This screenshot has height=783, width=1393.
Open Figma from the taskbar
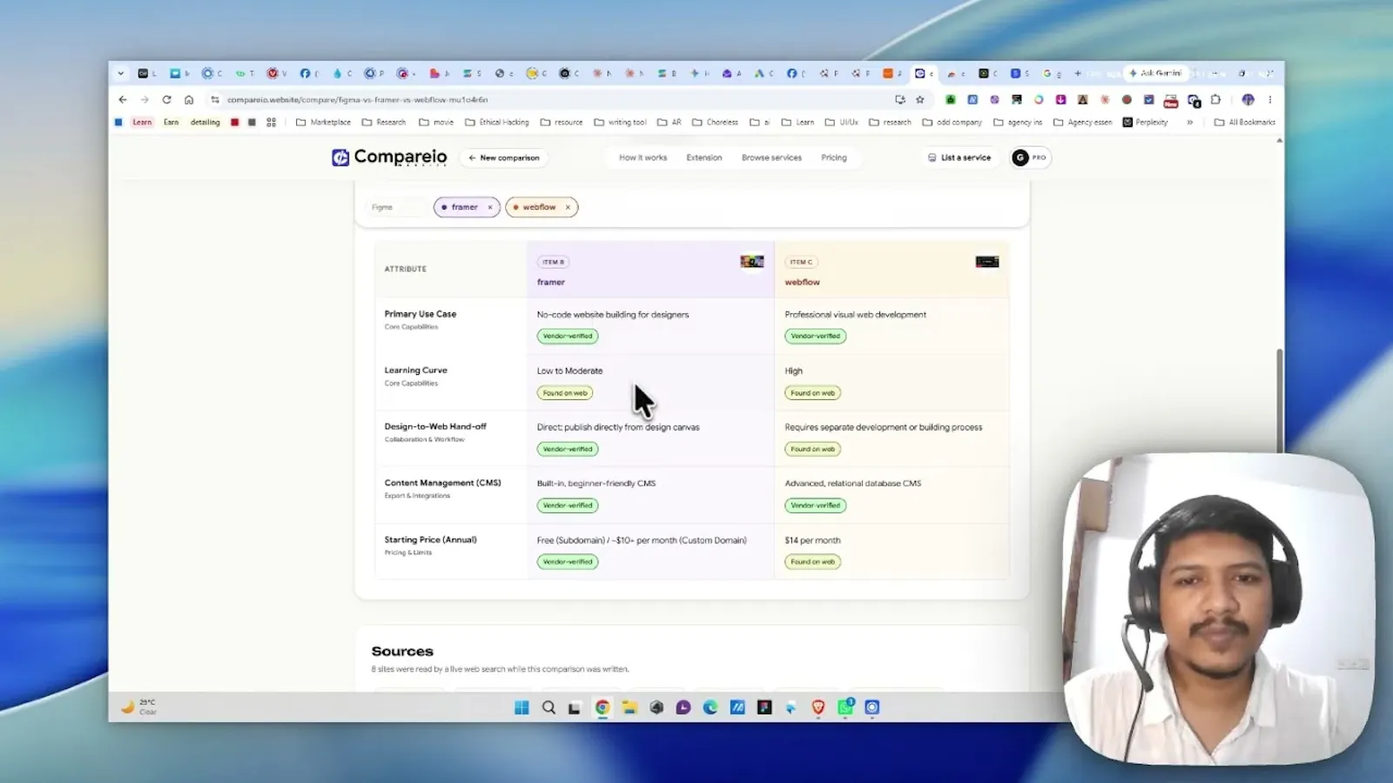coord(764,707)
